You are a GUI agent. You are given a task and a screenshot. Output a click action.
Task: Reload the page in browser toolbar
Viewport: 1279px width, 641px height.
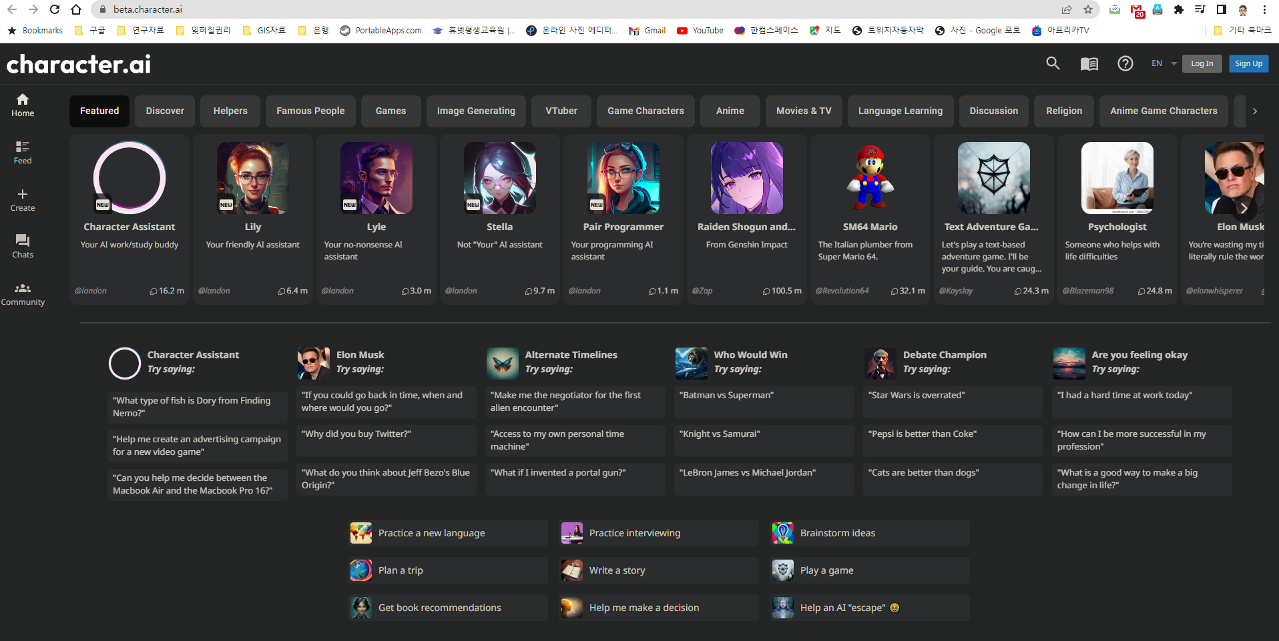tap(55, 9)
